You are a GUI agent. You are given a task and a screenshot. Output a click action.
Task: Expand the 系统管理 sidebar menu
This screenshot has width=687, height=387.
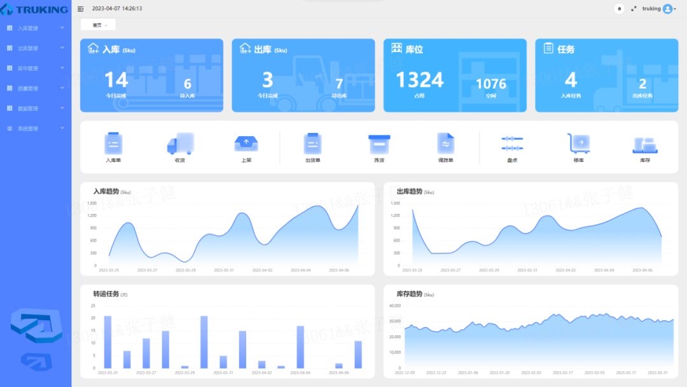pyautogui.click(x=36, y=129)
